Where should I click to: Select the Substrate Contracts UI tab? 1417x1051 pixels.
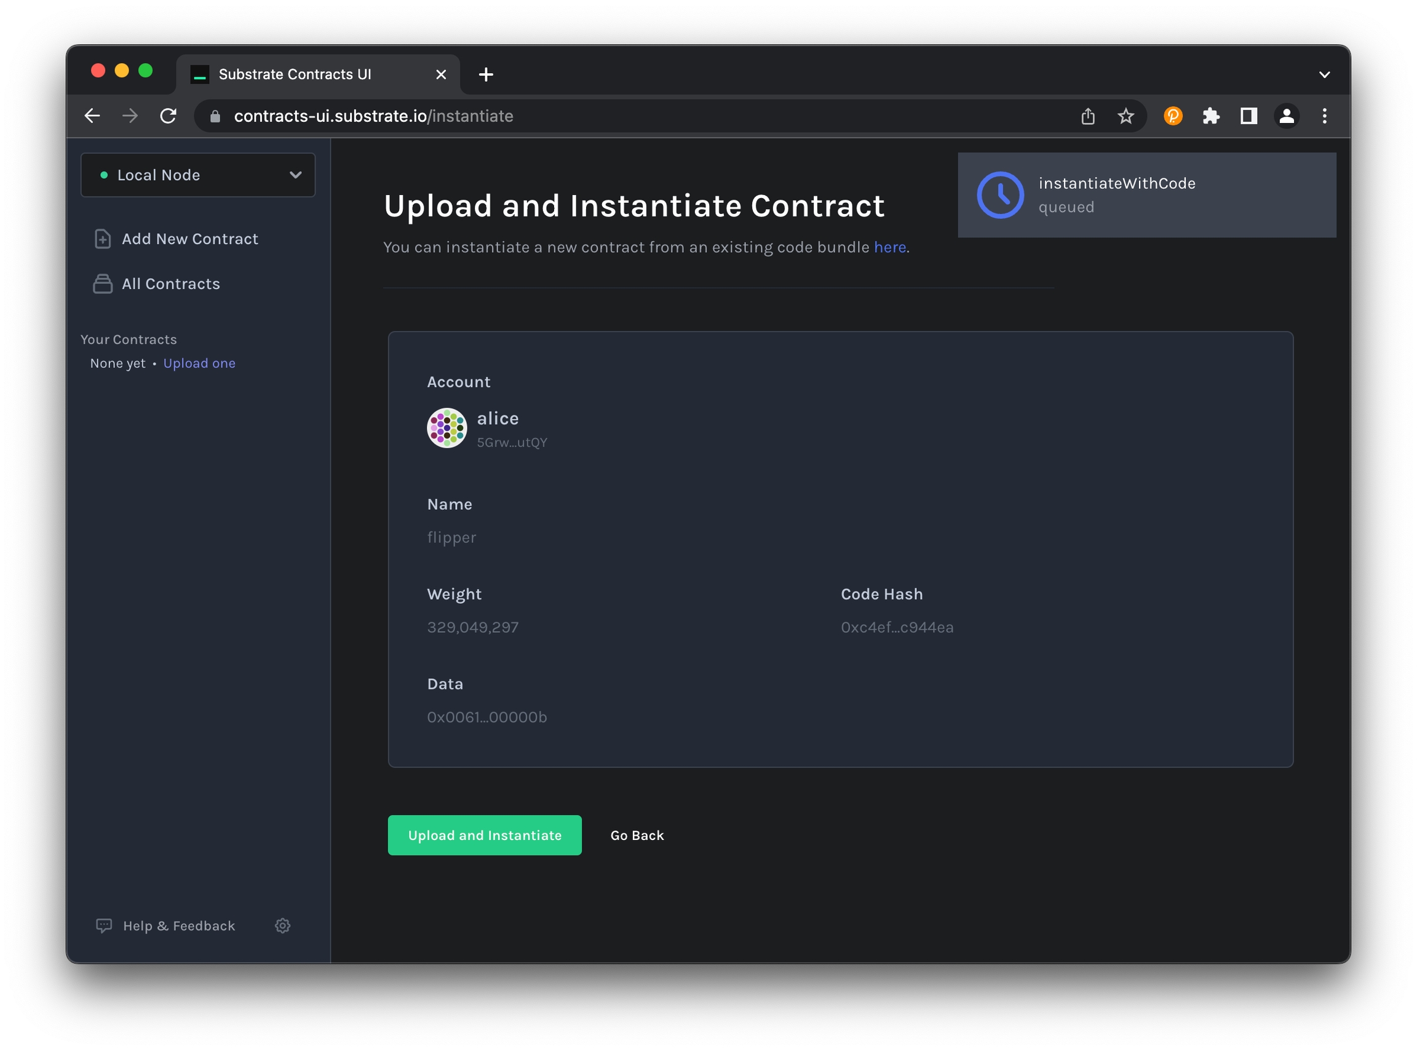pyautogui.click(x=294, y=74)
